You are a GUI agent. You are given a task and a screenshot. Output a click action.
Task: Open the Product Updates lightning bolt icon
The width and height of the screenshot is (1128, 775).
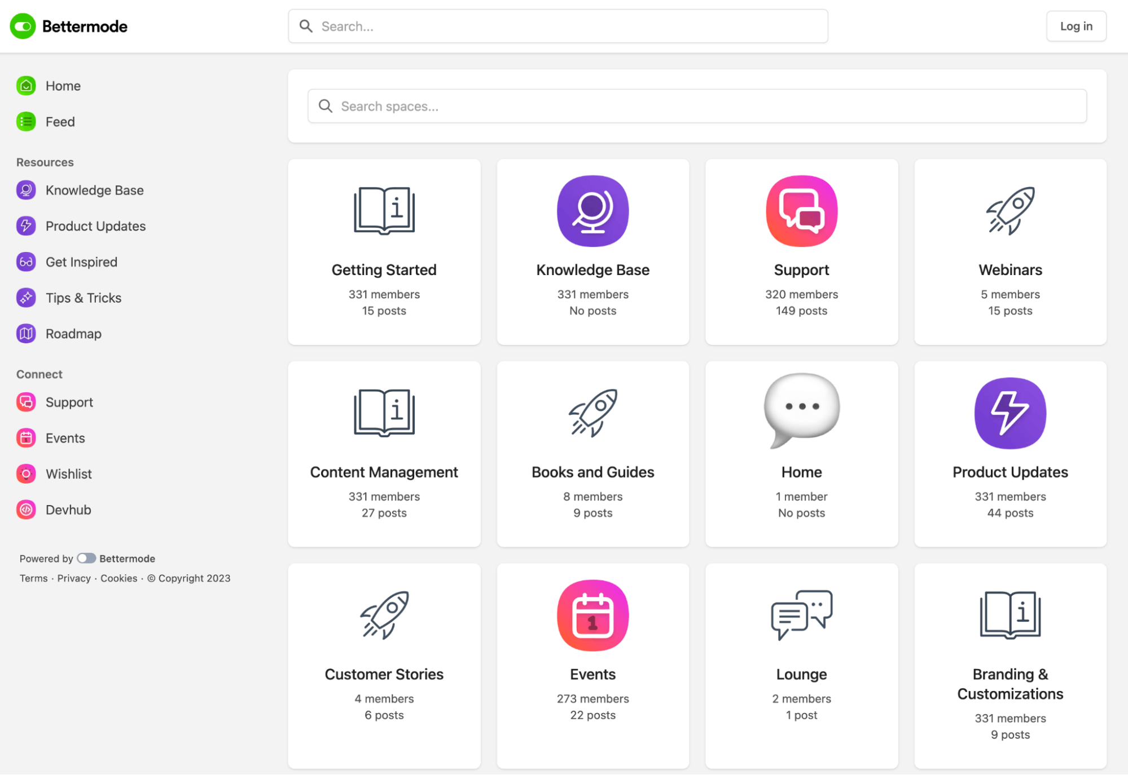click(1010, 413)
